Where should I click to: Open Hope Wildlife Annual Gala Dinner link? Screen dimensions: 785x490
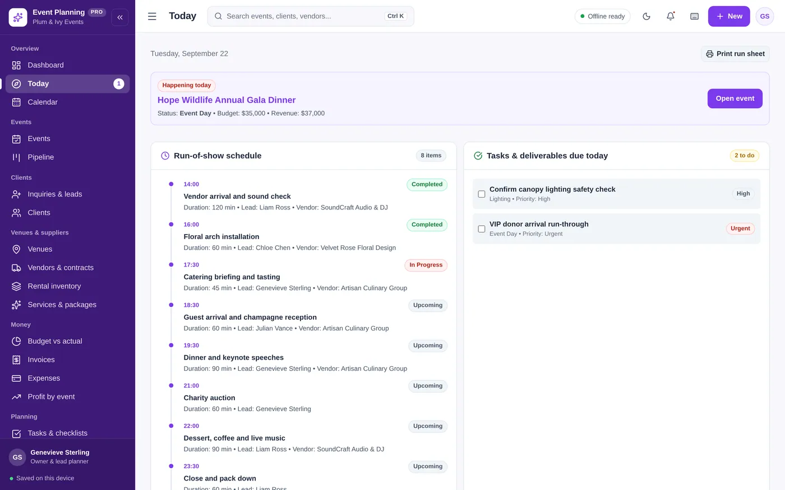pyautogui.click(x=227, y=100)
